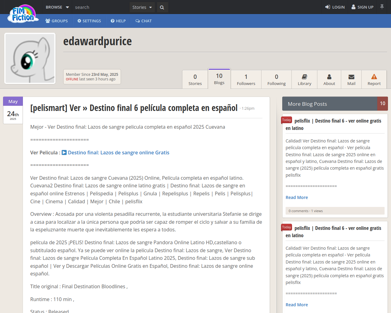The width and height of the screenshot is (391, 313).
Task: Click Read More on the first sidebar post
Action: (297, 197)
